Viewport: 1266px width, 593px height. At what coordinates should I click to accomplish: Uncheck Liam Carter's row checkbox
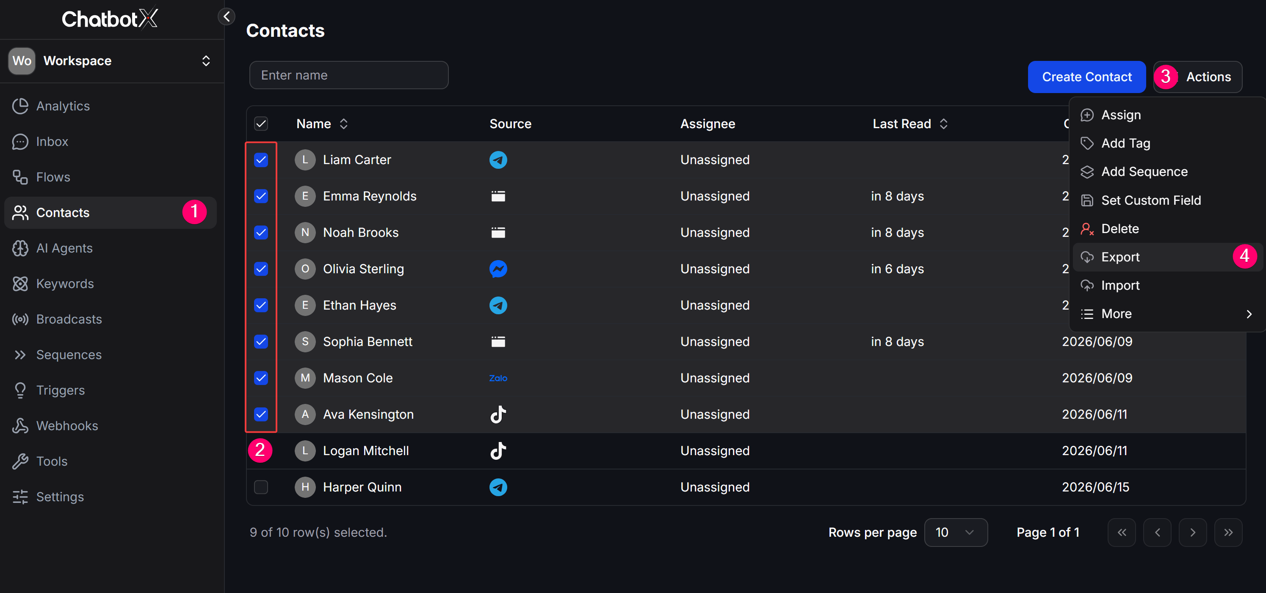(x=261, y=160)
